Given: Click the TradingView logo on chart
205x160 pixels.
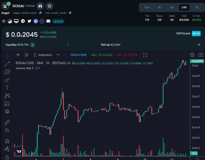Looking at the screenshot, I should pos(19,152).
